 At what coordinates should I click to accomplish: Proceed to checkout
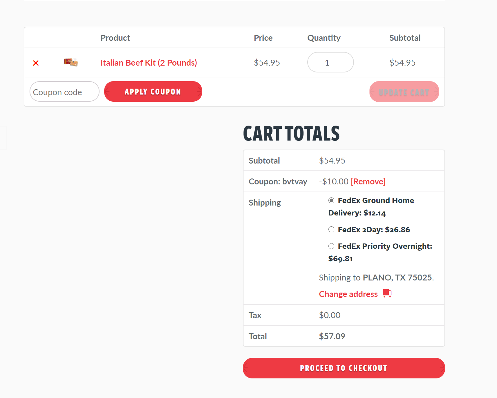[x=344, y=368]
